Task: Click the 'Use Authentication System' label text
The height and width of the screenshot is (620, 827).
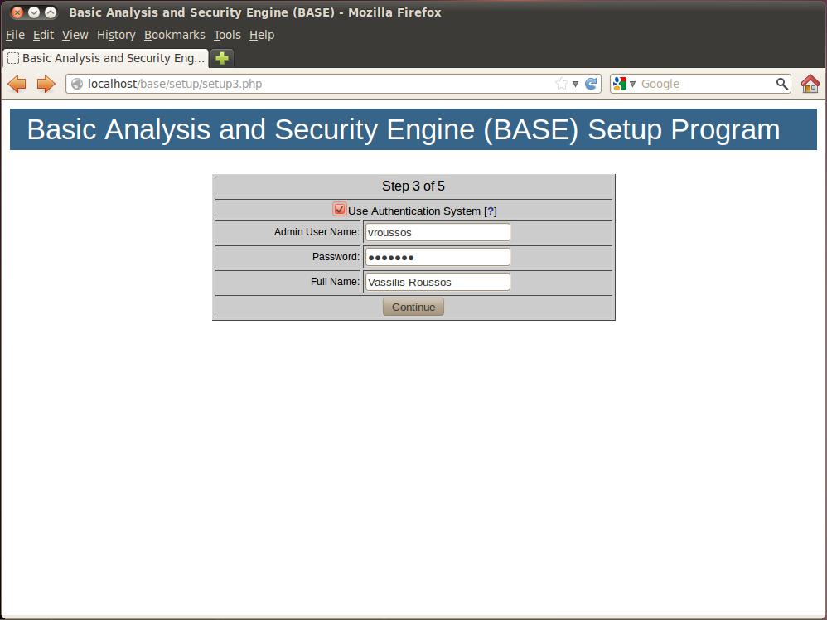Action: tap(414, 211)
